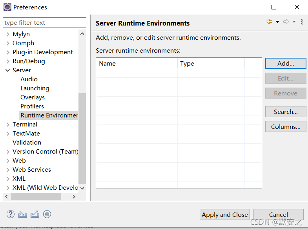This screenshot has height=229, width=308.
Task: Click the tree's horizontal scrollbar right arrow
Action: (x=74, y=196)
